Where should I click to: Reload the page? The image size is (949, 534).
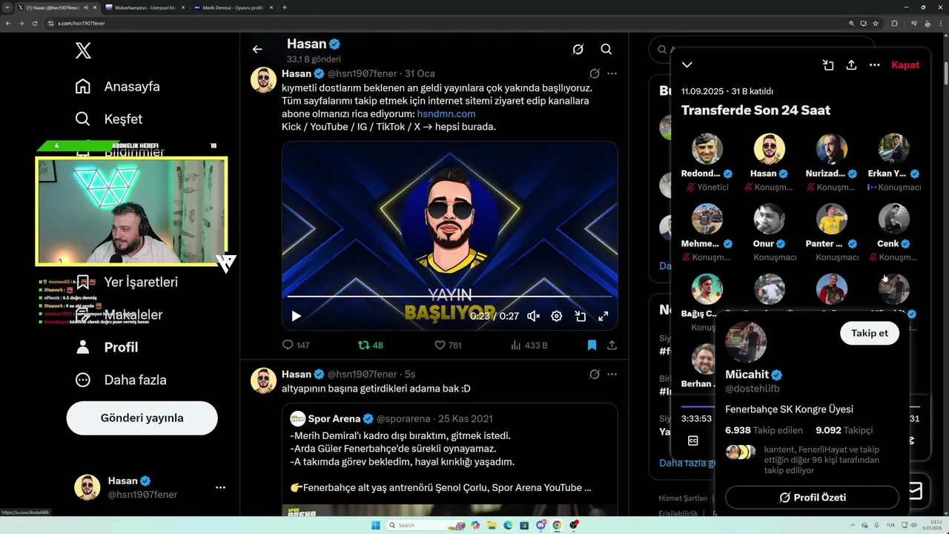[x=34, y=23]
